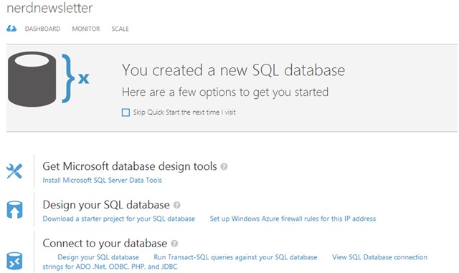Open the Quick Start cloud icon tab
459x273 pixels.
[11, 29]
